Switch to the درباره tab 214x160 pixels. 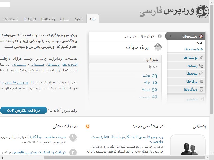[79, 19]
